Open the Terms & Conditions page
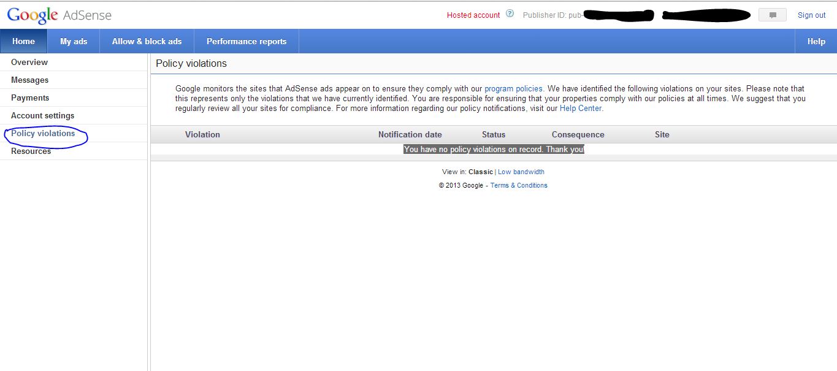The height and width of the screenshot is (371, 837). [518, 185]
